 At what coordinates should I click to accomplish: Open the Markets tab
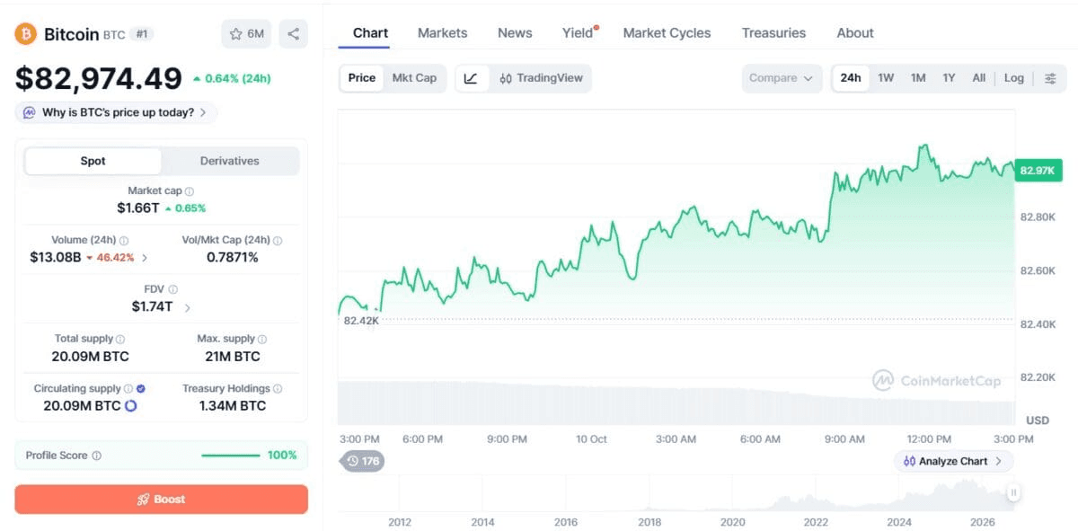tap(443, 33)
